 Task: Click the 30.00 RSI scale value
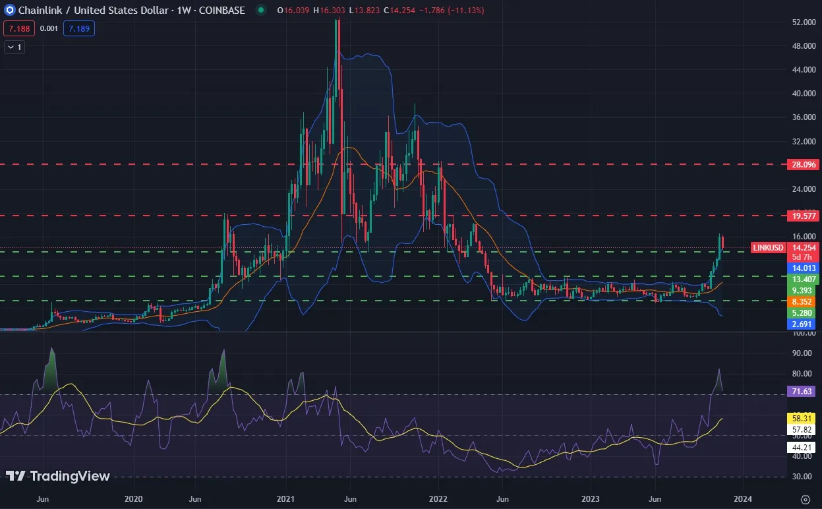click(802, 477)
